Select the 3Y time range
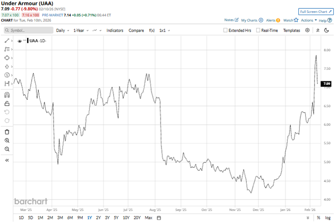 click(x=107, y=218)
